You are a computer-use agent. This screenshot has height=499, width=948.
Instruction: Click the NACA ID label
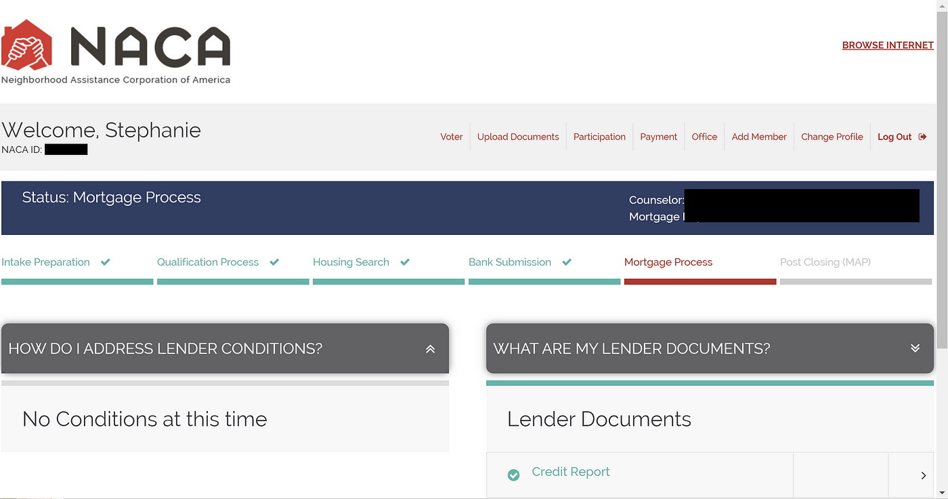22,150
